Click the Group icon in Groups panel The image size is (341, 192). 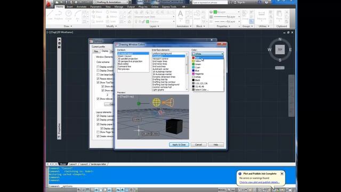click(x=245, y=15)
